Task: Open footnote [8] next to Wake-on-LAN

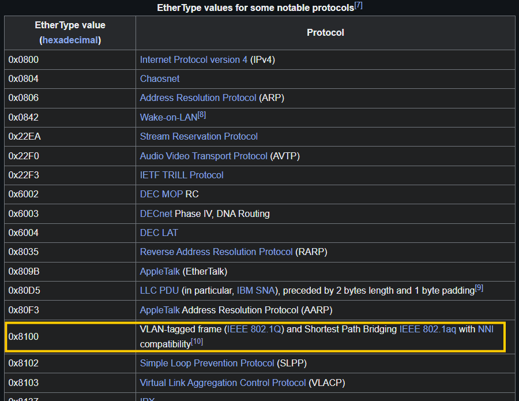Action: tap(202, 115)
